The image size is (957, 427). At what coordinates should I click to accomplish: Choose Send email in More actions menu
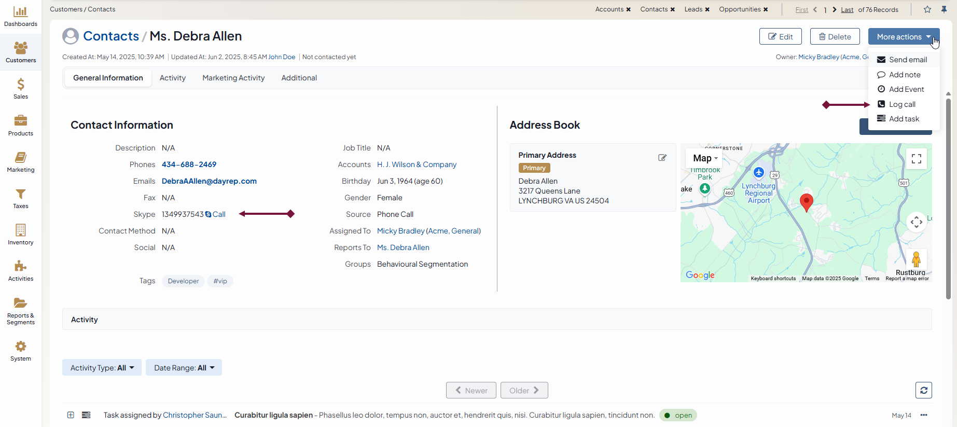click(x=907, y=60)
